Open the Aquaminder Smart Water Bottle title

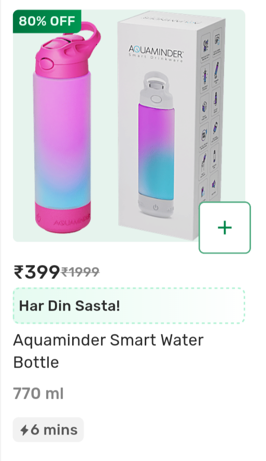click(x=108, y=351)
